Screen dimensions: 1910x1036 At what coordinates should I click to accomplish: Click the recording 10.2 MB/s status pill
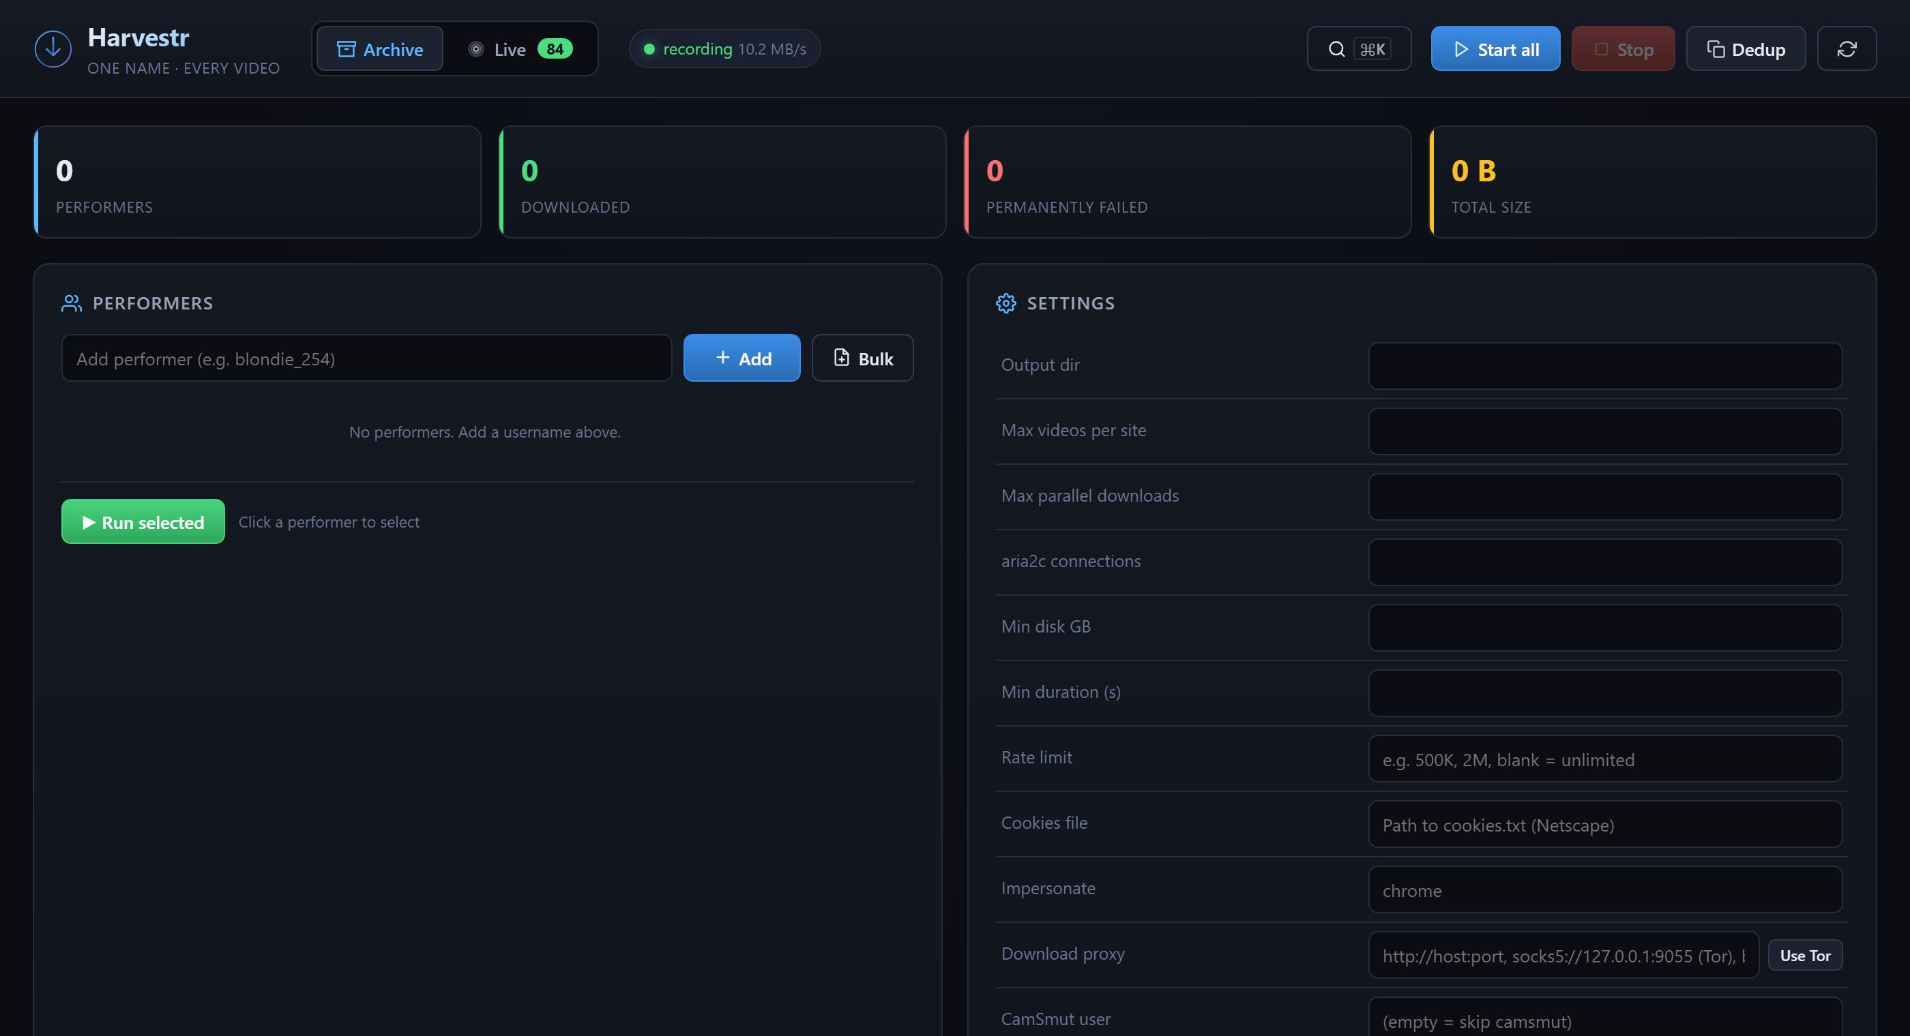coord(724,49)
